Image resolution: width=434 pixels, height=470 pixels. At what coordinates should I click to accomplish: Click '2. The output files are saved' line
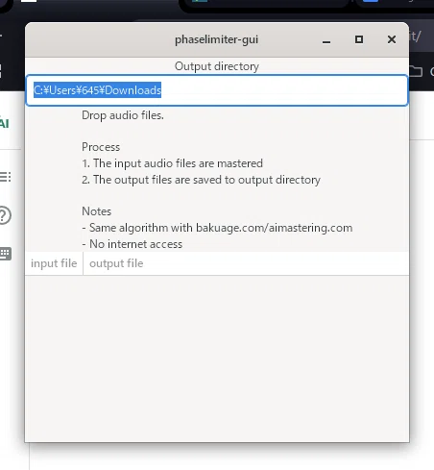201,180
